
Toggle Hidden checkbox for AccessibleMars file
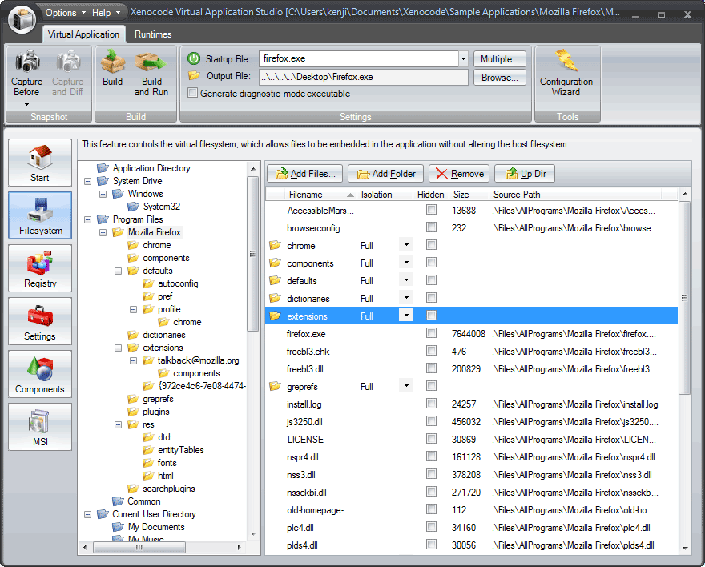pyautogui.click(x=431, y=209)
